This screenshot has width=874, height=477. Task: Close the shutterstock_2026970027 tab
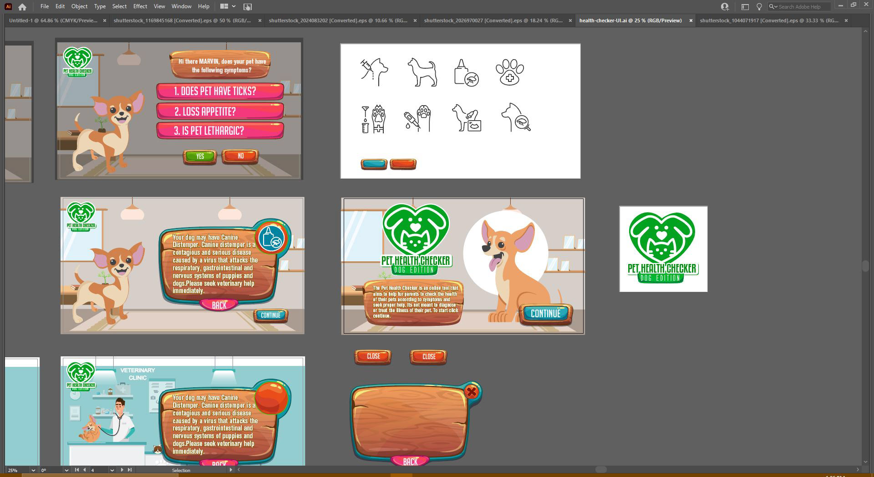(x=570, y=20)
